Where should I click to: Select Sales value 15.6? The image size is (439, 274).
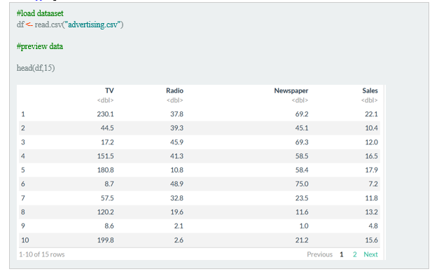point(371,240)
